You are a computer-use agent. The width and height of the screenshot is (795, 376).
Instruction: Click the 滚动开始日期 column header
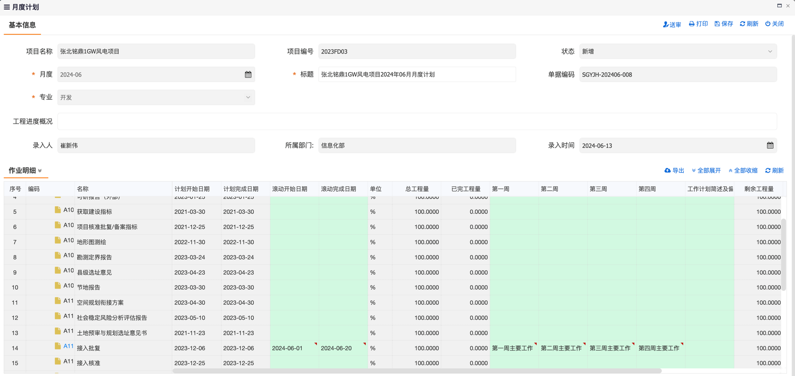coord(294,189)
